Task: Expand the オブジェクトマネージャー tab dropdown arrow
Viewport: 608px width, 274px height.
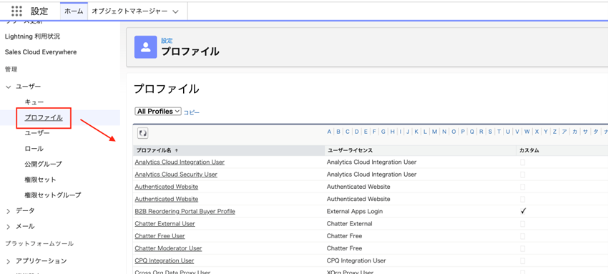Action: click(x=175, y=11)
